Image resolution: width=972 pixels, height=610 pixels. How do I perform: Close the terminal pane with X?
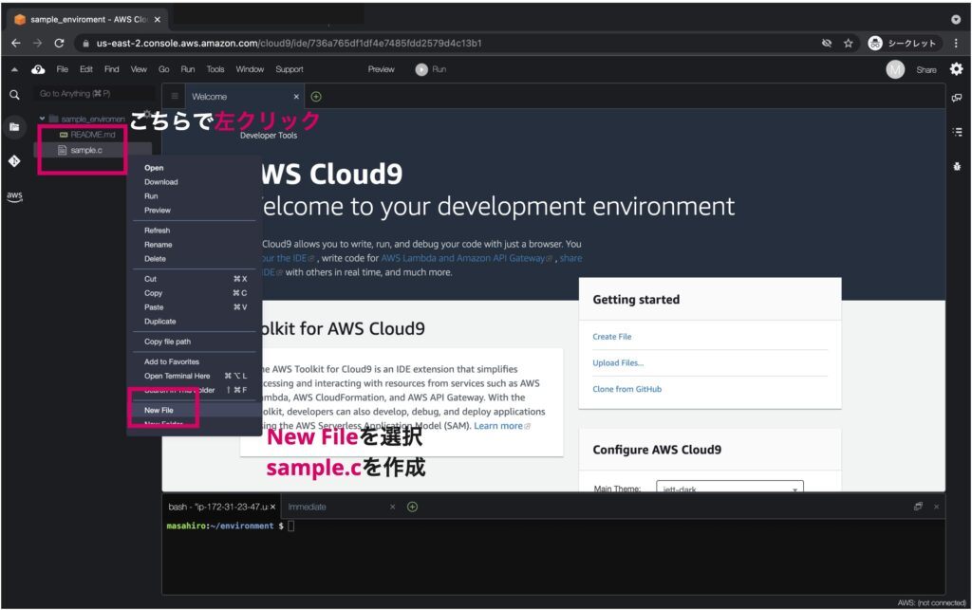pos(936,507)
